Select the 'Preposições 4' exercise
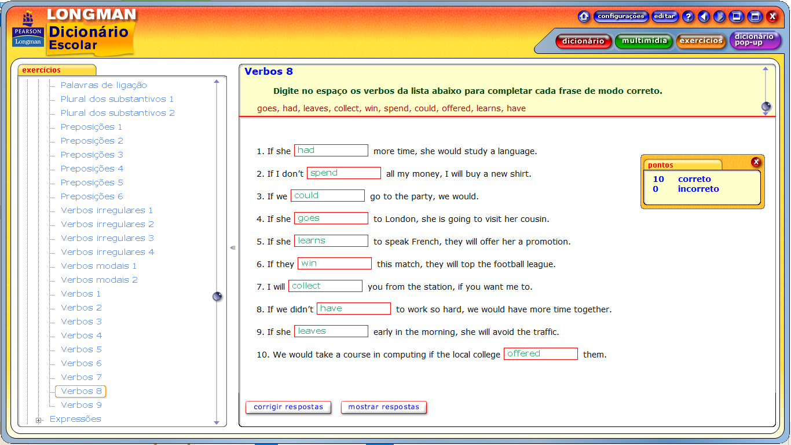 coord(92,169)
